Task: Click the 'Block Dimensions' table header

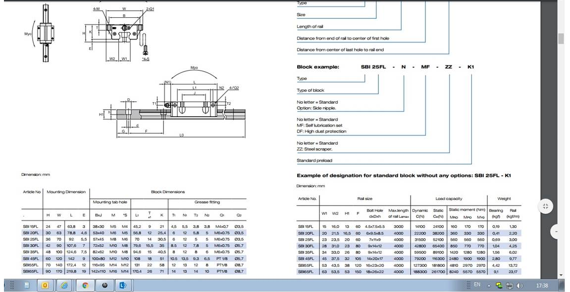Action: click(168, 192)
